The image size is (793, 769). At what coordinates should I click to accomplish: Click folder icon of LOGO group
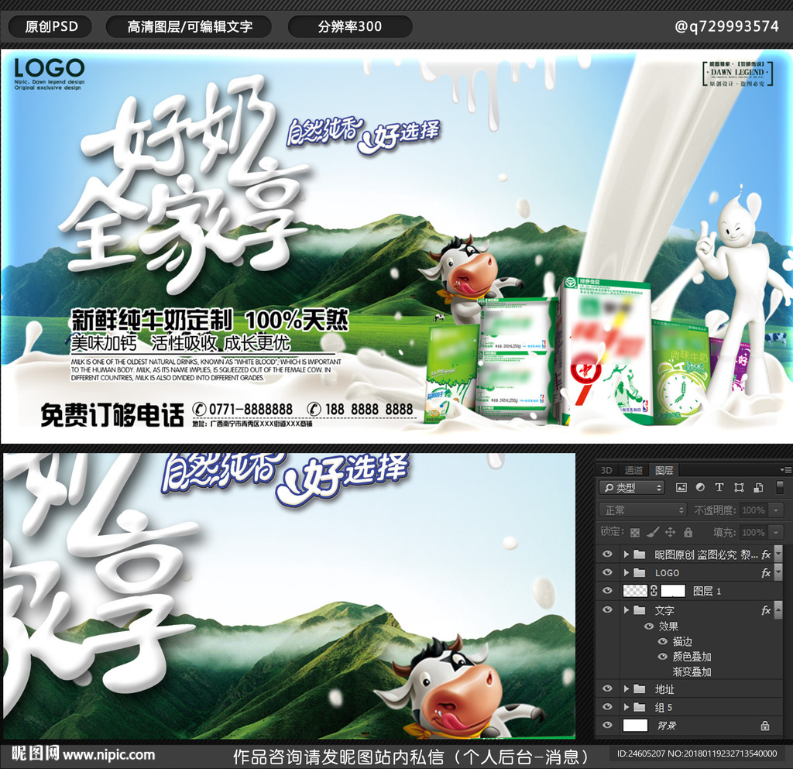(x=640, y=573)
